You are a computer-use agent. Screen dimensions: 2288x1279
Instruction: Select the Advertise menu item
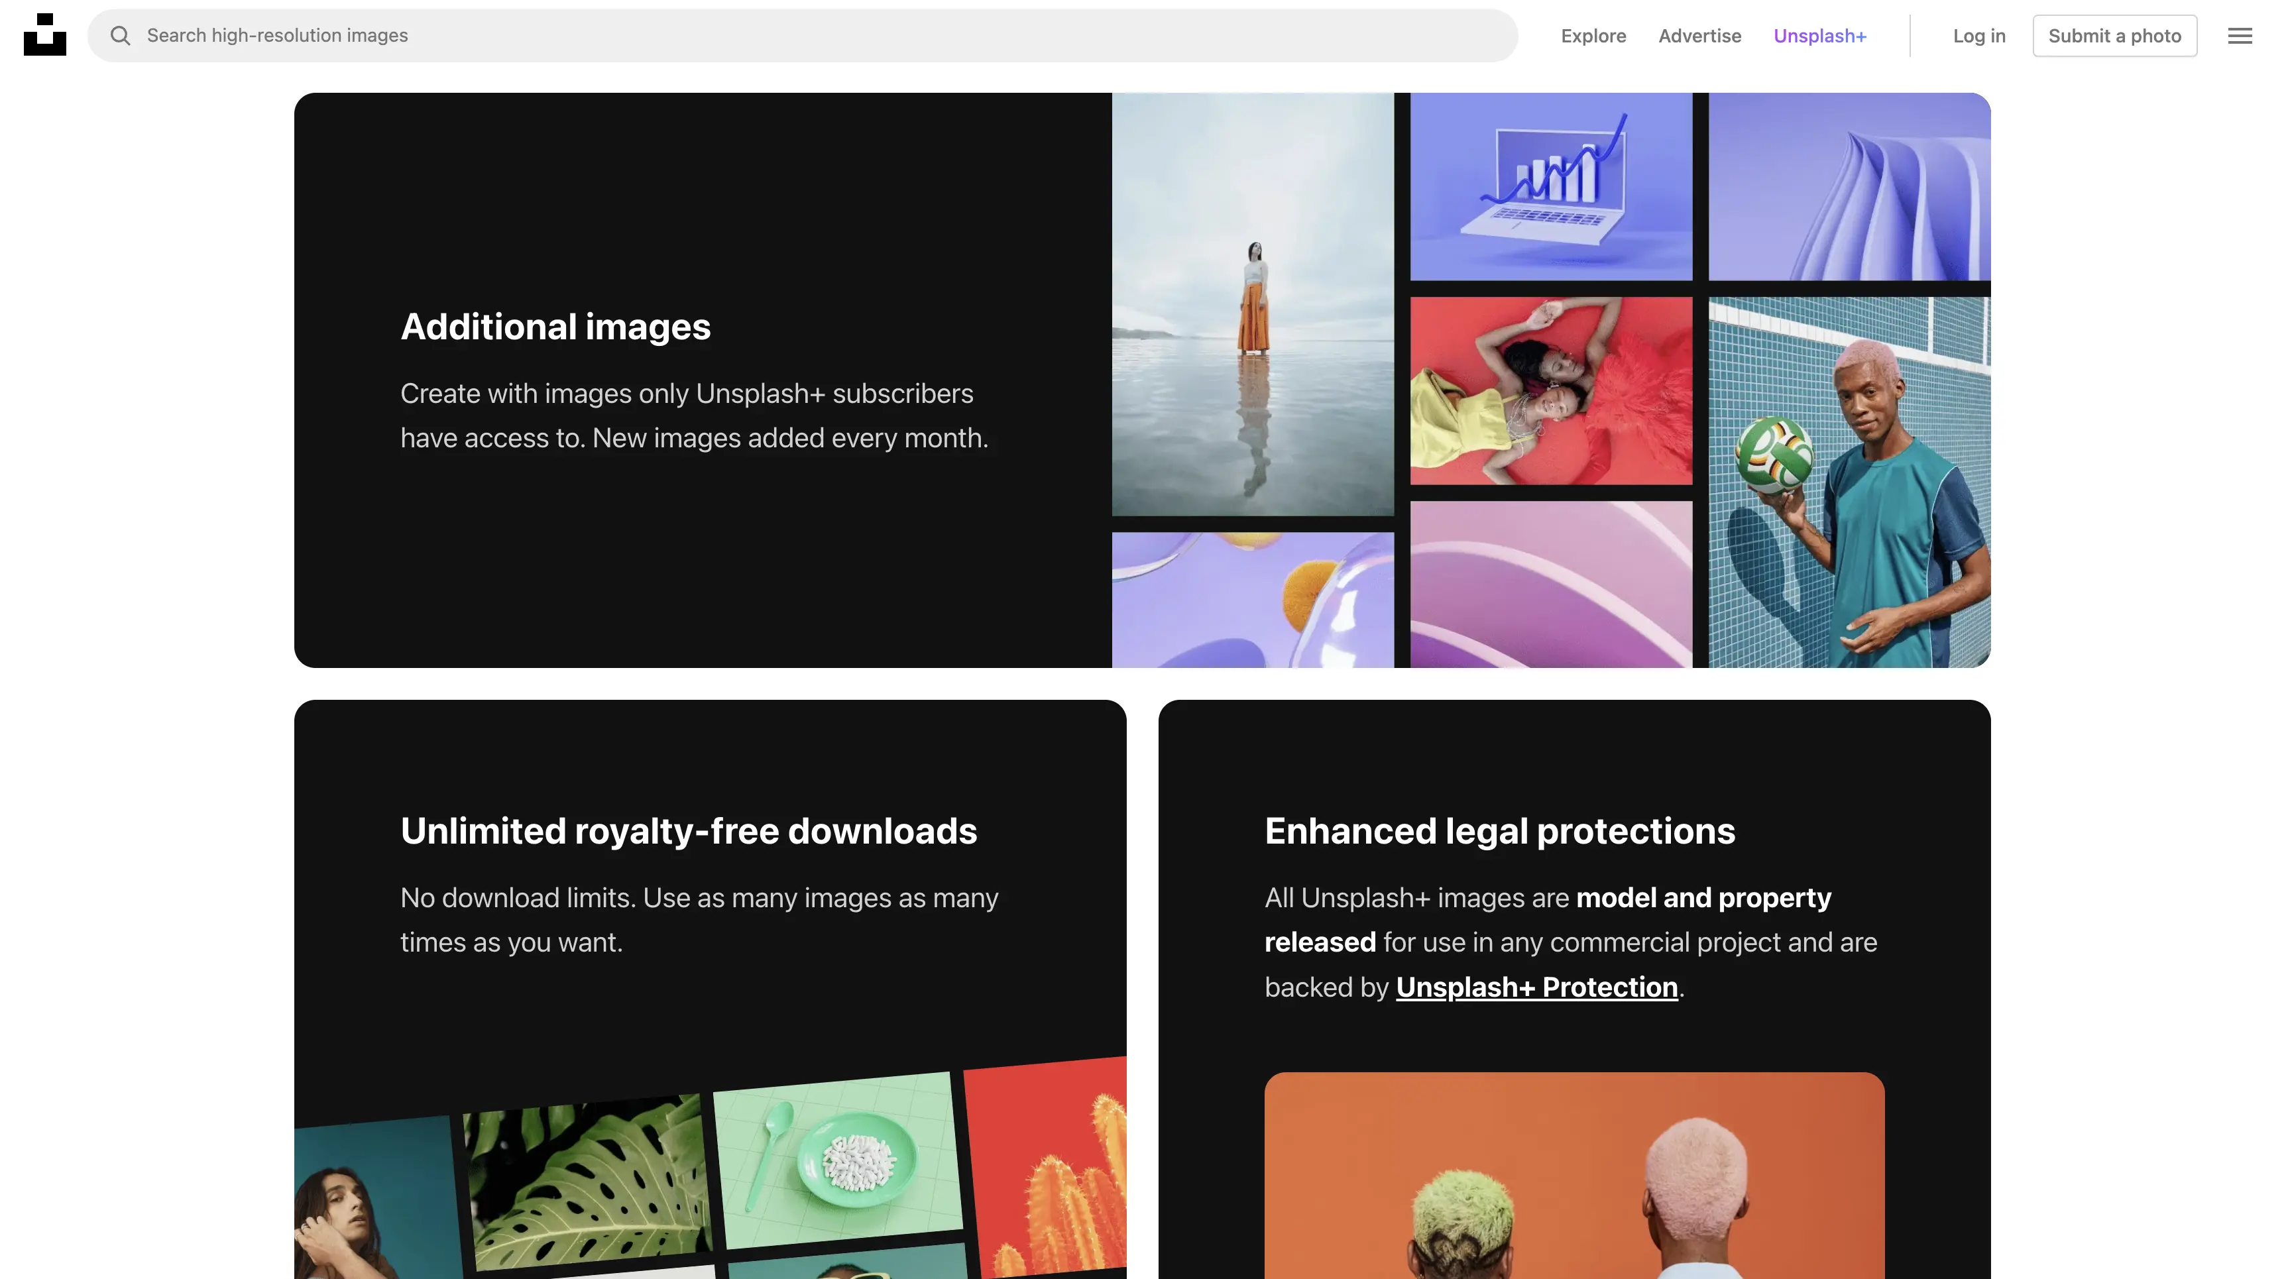[x=1699, y=34]
